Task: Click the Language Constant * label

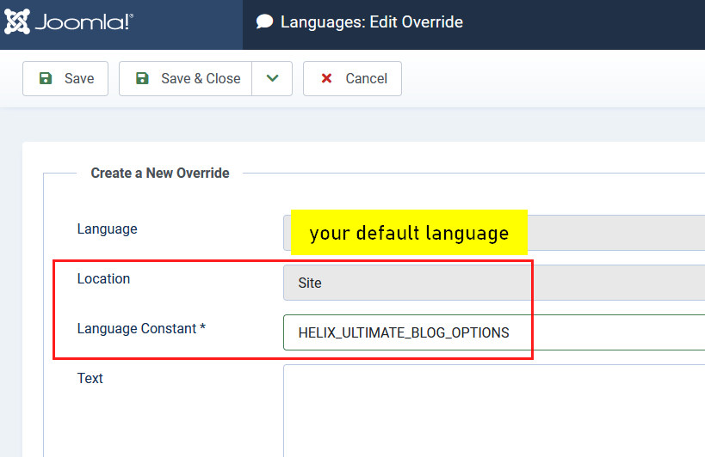Action: (x=141, y=328)
